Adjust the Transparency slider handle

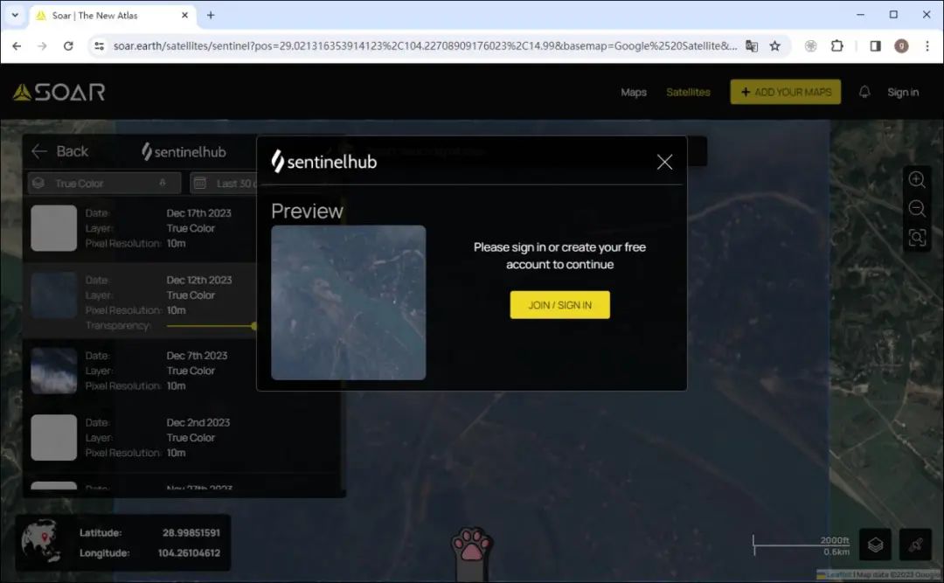point(254,326)
